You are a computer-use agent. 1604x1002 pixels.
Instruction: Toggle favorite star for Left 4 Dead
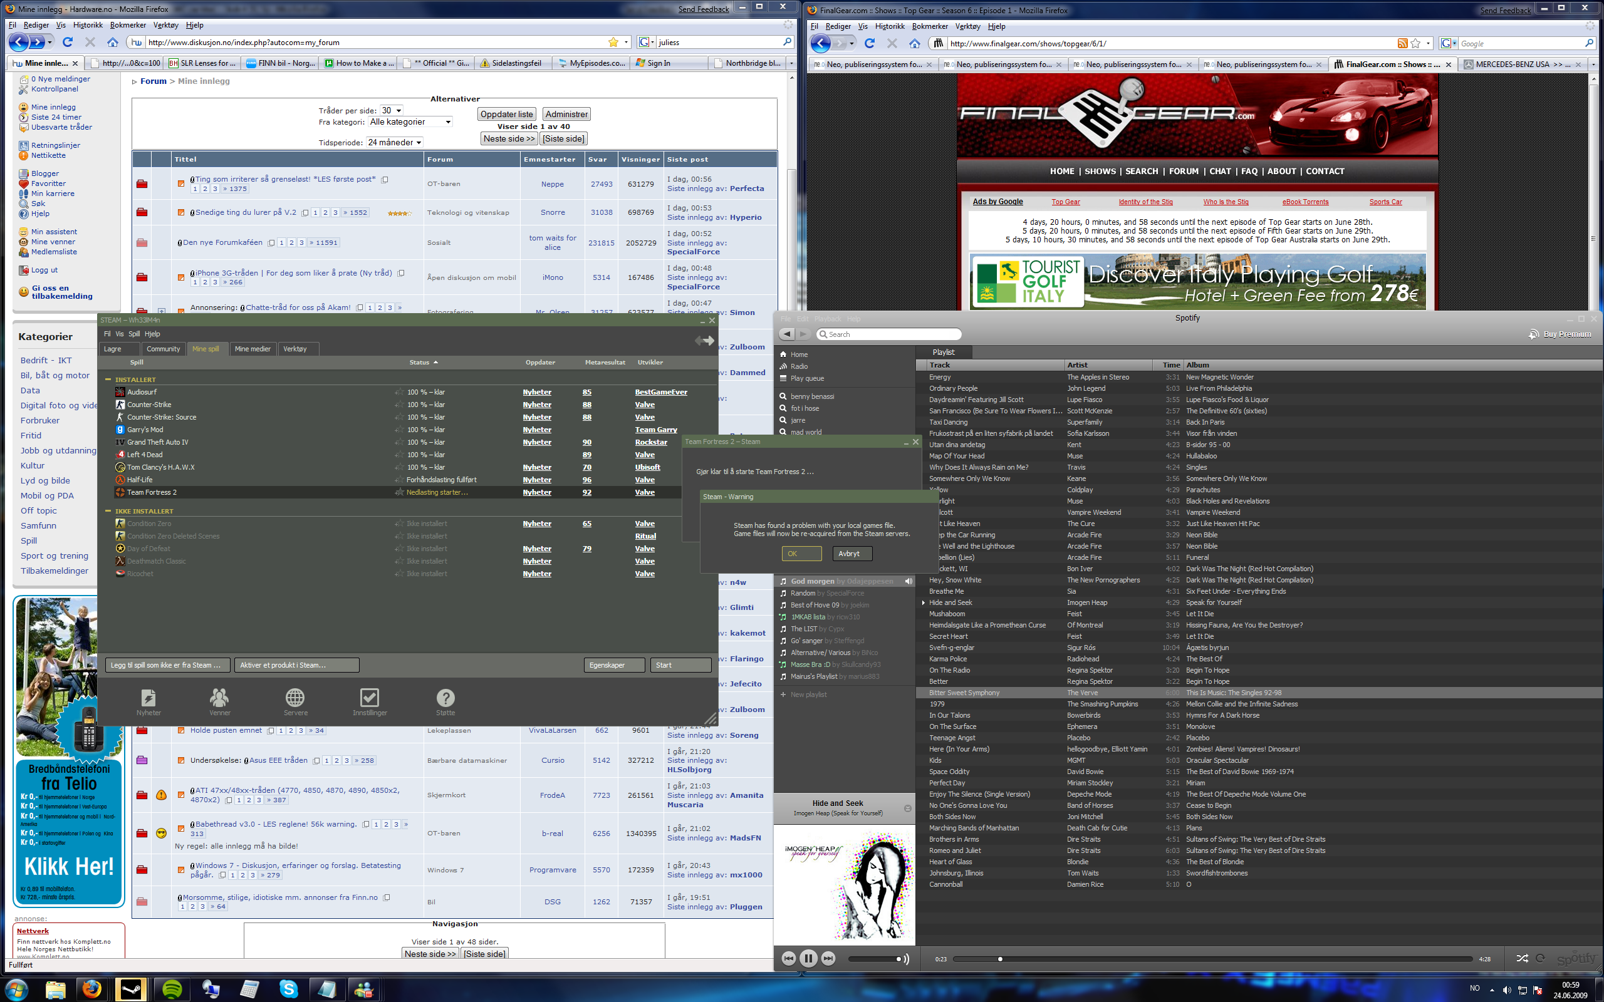399,455
